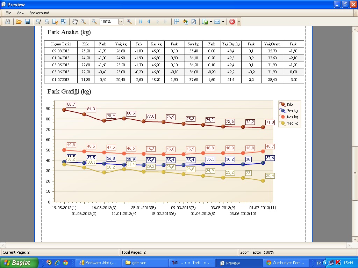
Task: Click the Total Pages: 2 status text
Action: click(x=134, y=252)
